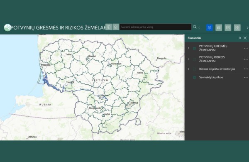Click Panevėžys label on the map

point(116,64)
